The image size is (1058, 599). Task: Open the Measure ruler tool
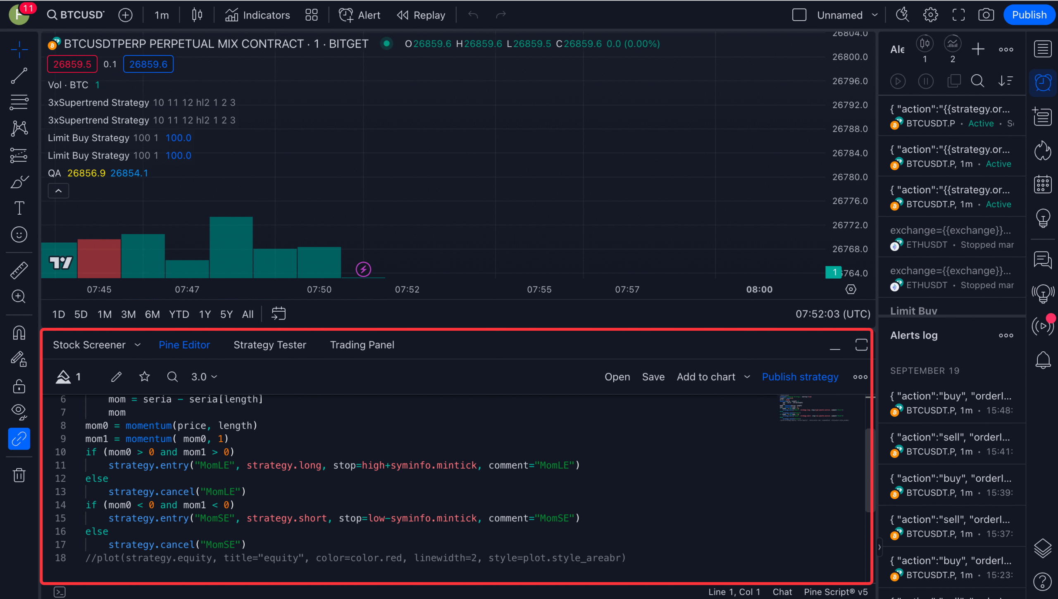point(19,270)
